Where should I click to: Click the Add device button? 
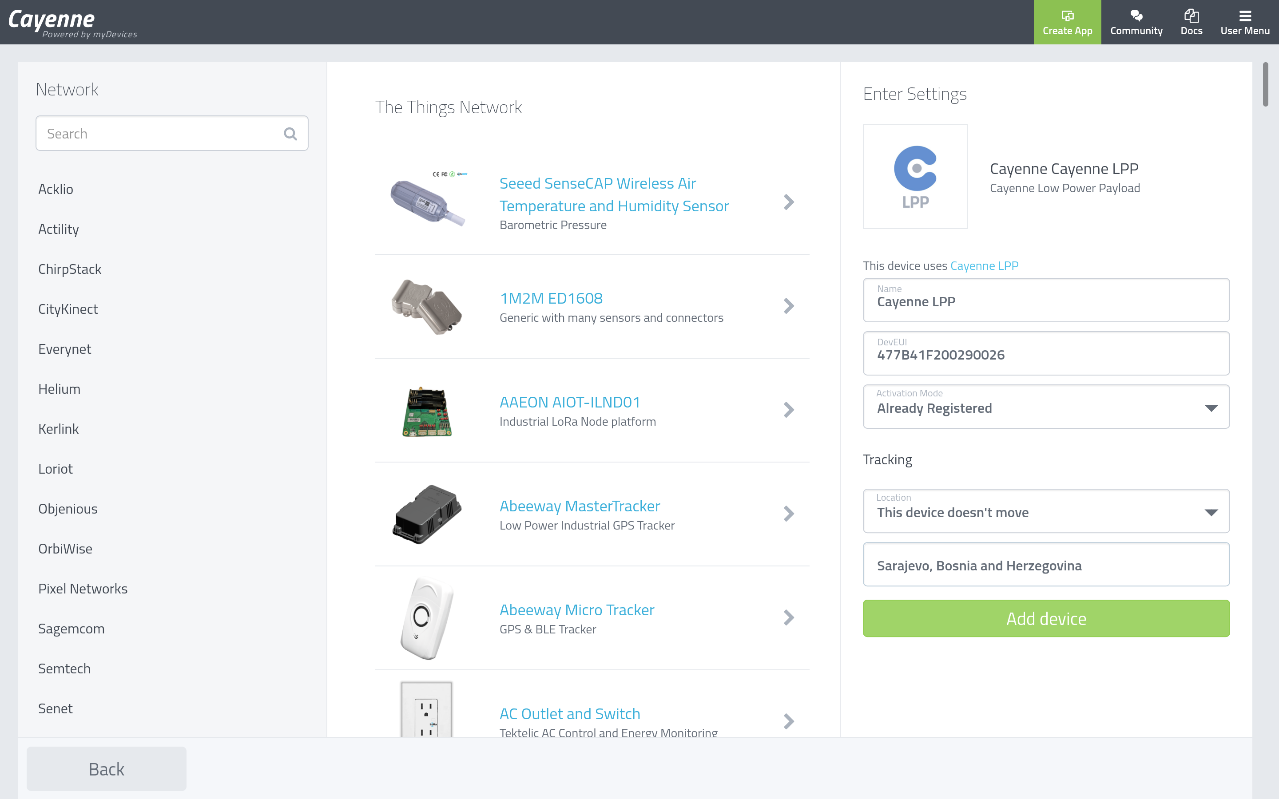(1046, 617)
